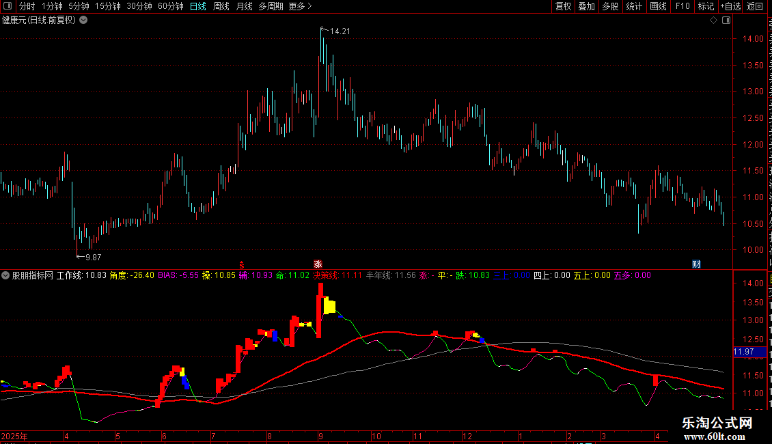Click month 7 on the date axis
This screenshot has height=444, width=772.
click(x=213, y=436)
